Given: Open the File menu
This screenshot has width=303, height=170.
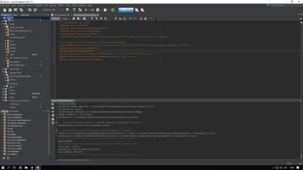Looking at the screenshot, I should pyautogui.click(x=2, y=5).
